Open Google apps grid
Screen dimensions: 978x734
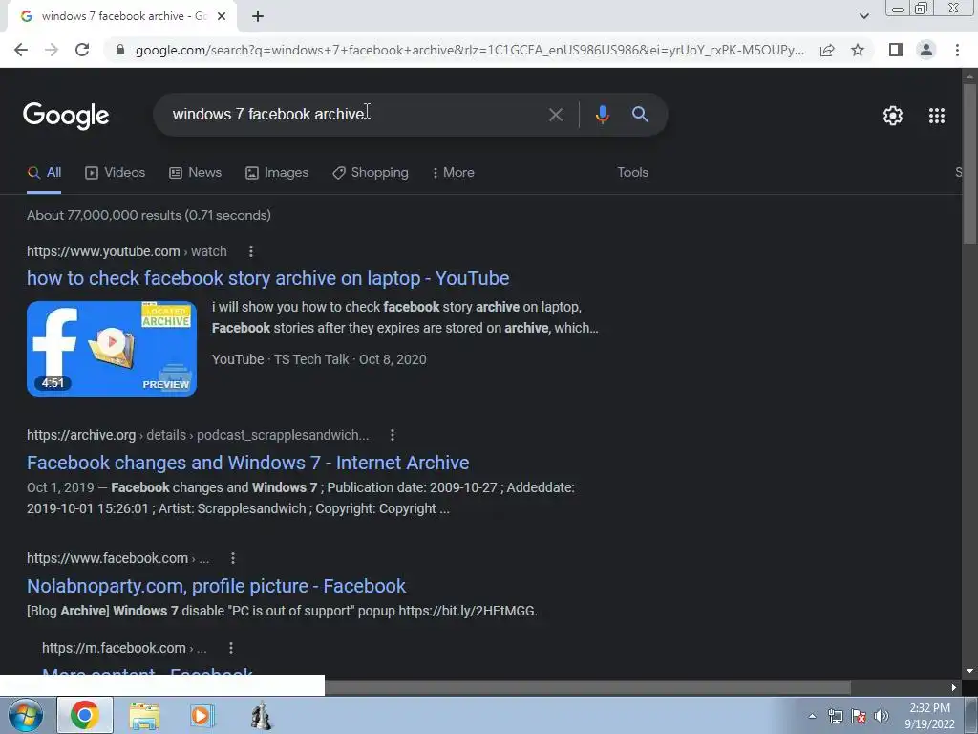click(x=937, y=116)
